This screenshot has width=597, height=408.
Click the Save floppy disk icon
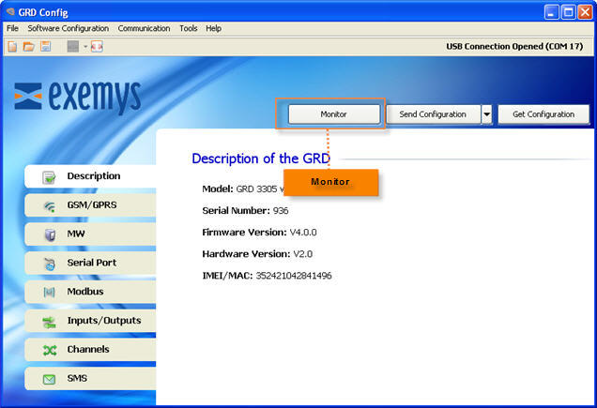point(46,47)
